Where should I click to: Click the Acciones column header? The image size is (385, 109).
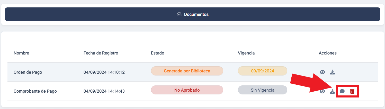(x=328, y=53)
